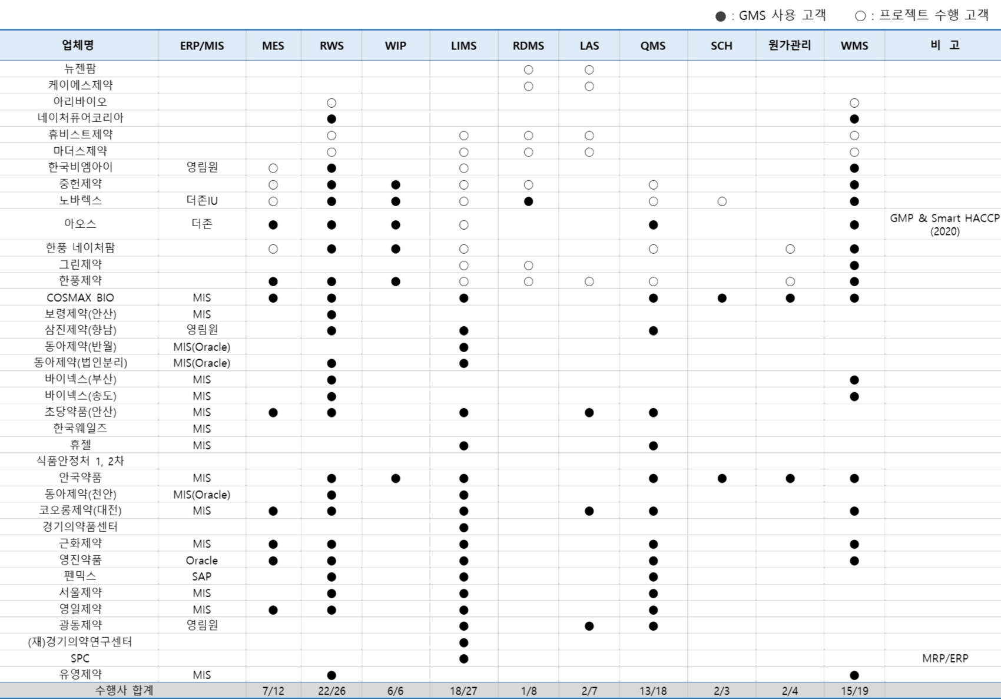Image resolution: width=1001 pixels, height=699 pixels.
Task: Click the 네이처퓨어코리아 row name
Action: click(80, 118)
